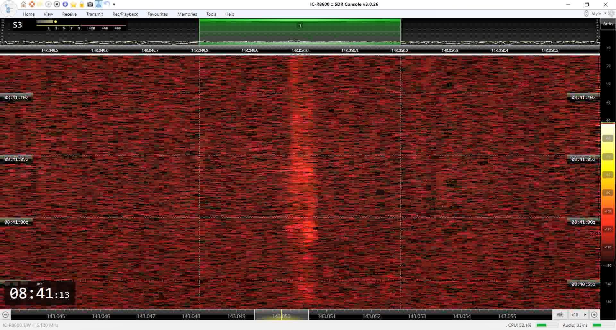Click the padlock lock icon

click(x=82, y=4)
